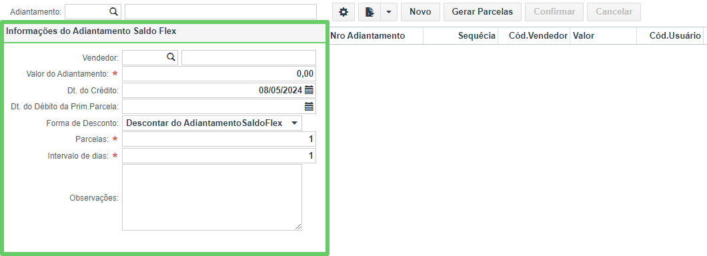
Task: Click the Vendedor search magnifier icon
Action: tap(171, 57)
